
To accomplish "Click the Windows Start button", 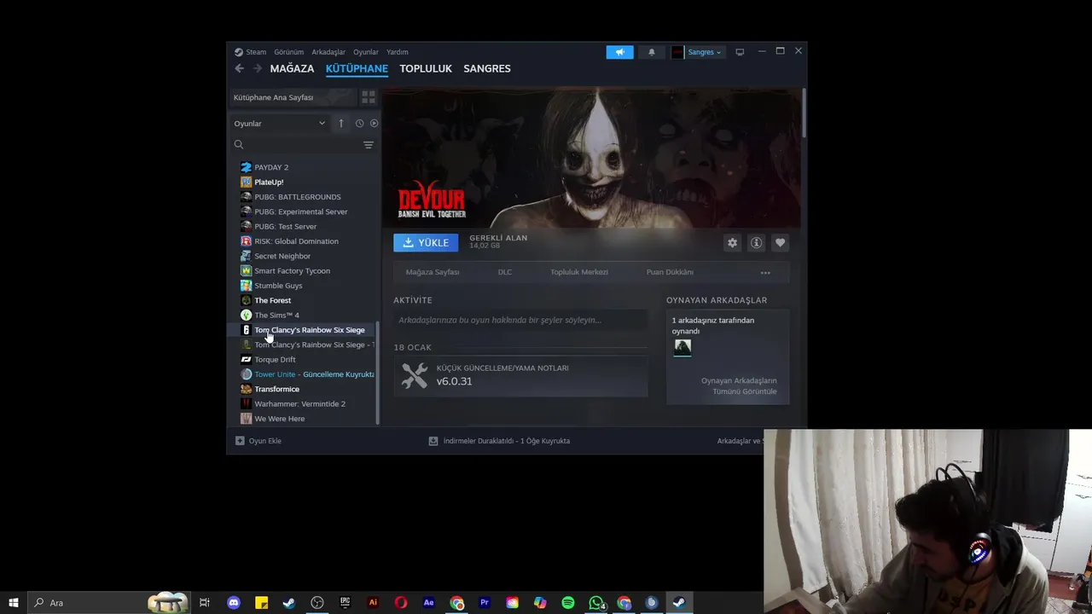I will [14, 603].
